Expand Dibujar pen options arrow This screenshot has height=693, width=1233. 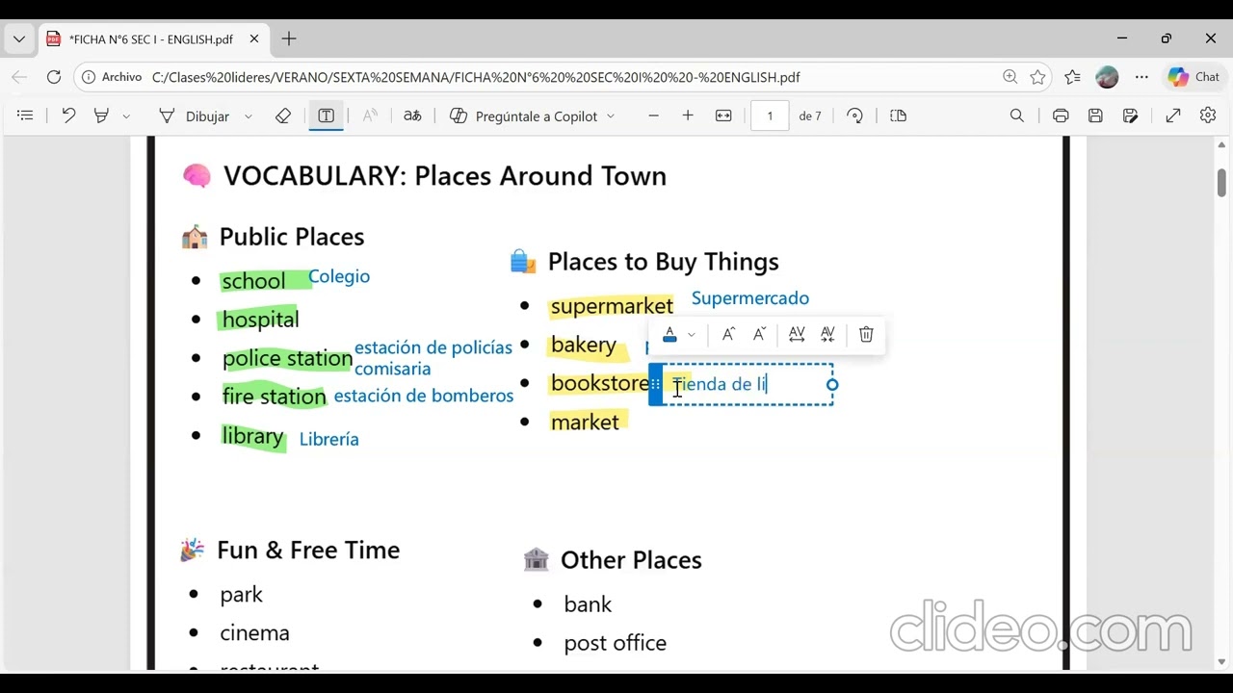point(248,116)
